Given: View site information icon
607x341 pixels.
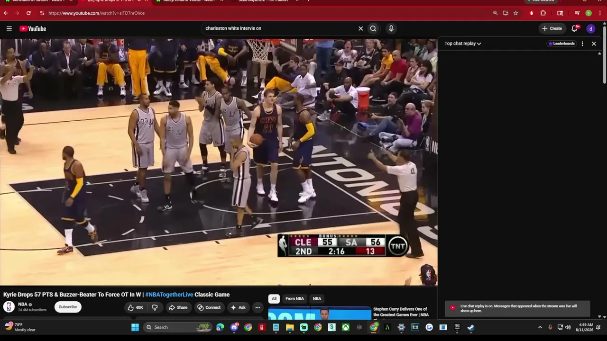Looking at the screenshot, I should [x=42, y=13].
